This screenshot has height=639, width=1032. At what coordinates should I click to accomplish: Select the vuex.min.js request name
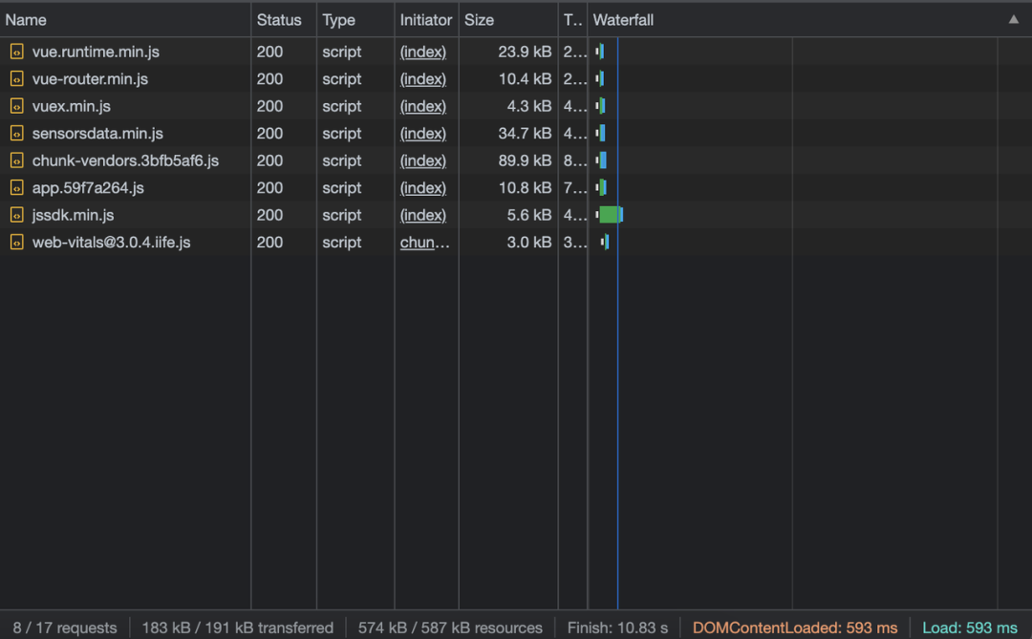tap(71, 106)
